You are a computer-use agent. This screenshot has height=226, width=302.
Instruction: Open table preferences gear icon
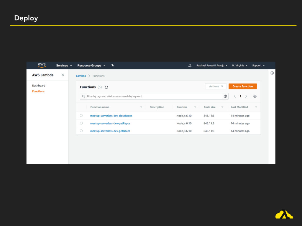(x=255, y=96)
